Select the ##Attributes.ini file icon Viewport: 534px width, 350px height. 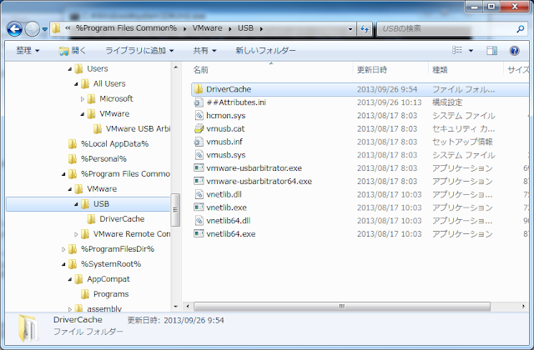point(199,102)
